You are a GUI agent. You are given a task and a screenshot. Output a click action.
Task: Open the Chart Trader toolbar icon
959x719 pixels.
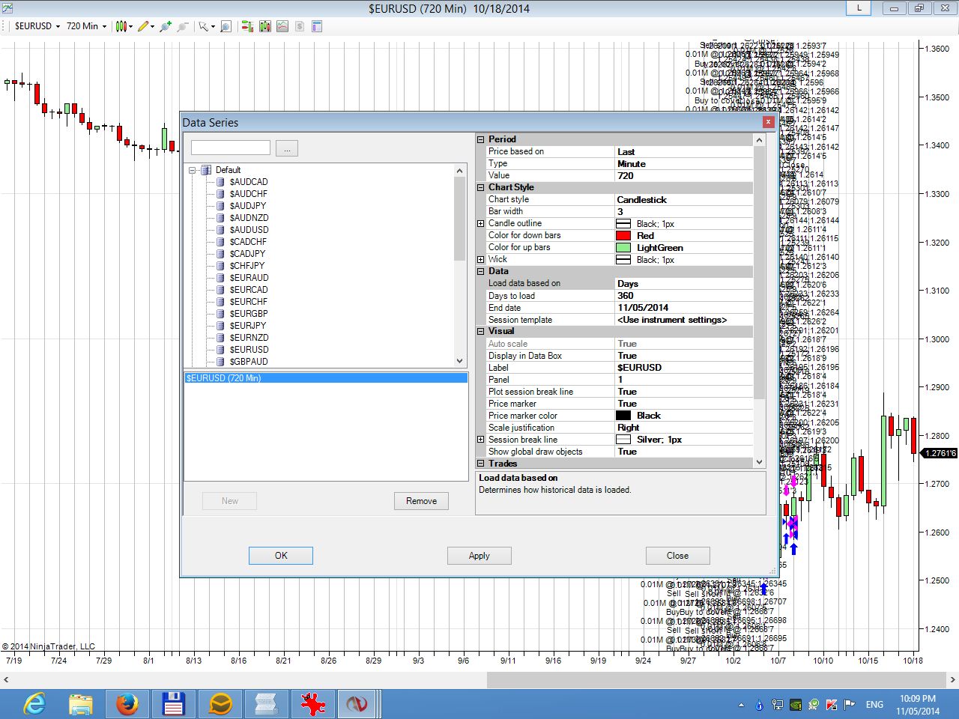pos(248,26)
